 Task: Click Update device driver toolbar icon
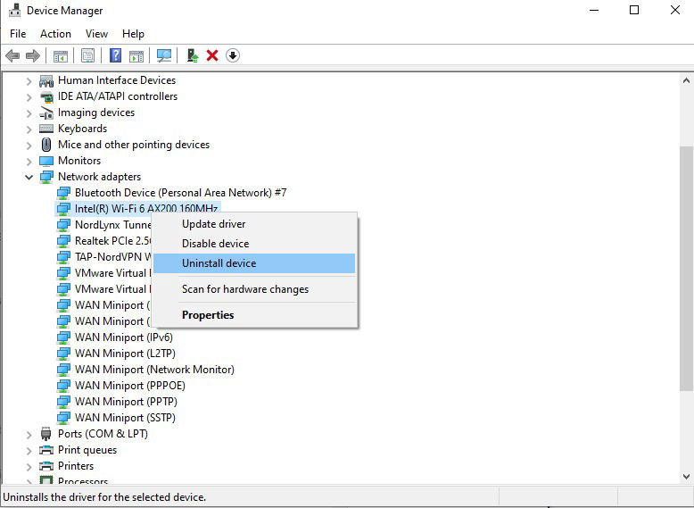tap(192, 56)
